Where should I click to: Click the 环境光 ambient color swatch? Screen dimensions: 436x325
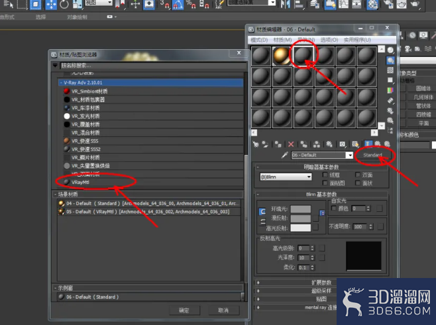point(301,209)
